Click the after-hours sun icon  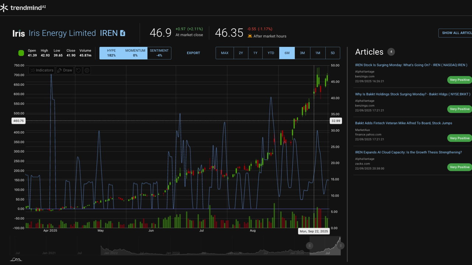tap(250, 36)
